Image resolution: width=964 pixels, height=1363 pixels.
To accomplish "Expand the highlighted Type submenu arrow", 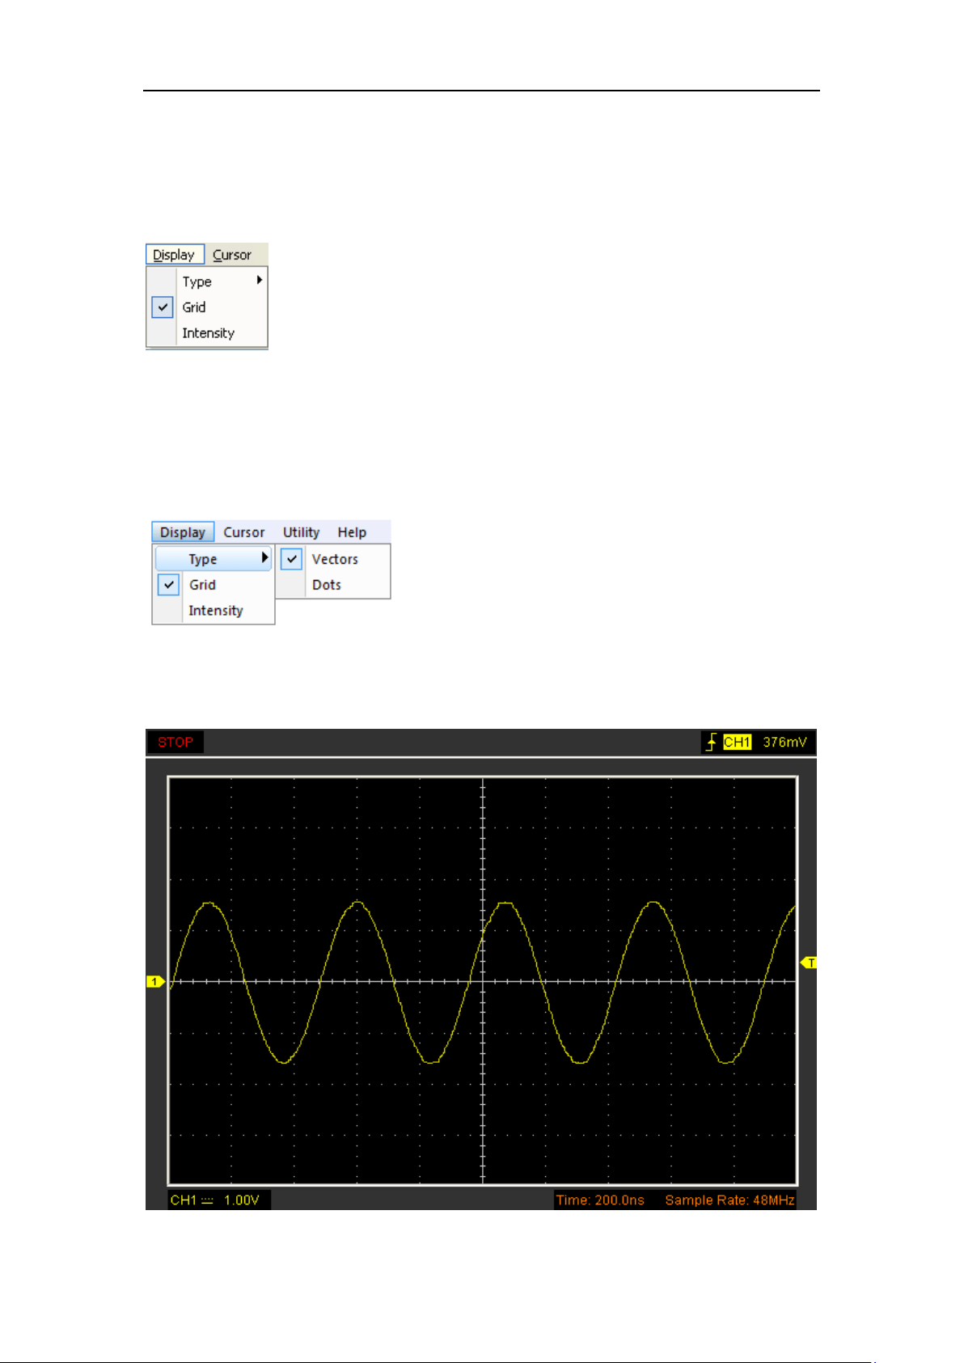I will (264, 558).
